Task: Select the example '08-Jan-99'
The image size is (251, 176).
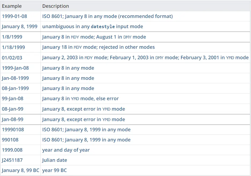Action: pos(13,109)
